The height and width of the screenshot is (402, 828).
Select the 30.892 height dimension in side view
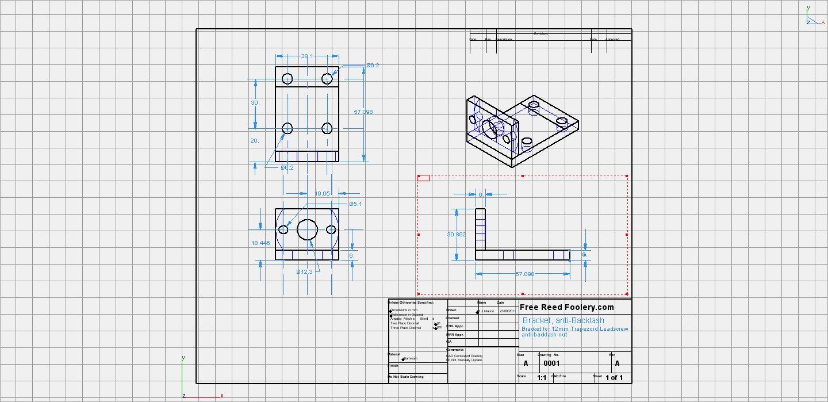pos(457,235)
